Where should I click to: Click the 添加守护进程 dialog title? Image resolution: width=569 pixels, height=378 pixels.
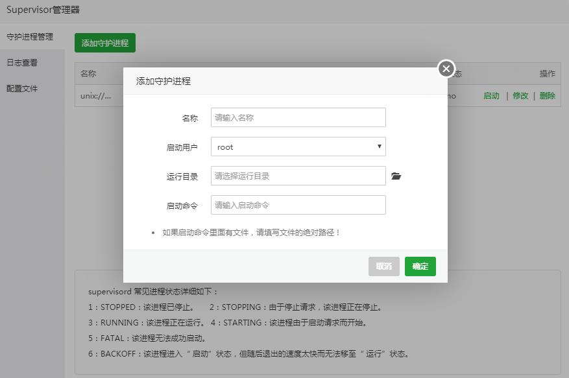click(x=163, y=81)
